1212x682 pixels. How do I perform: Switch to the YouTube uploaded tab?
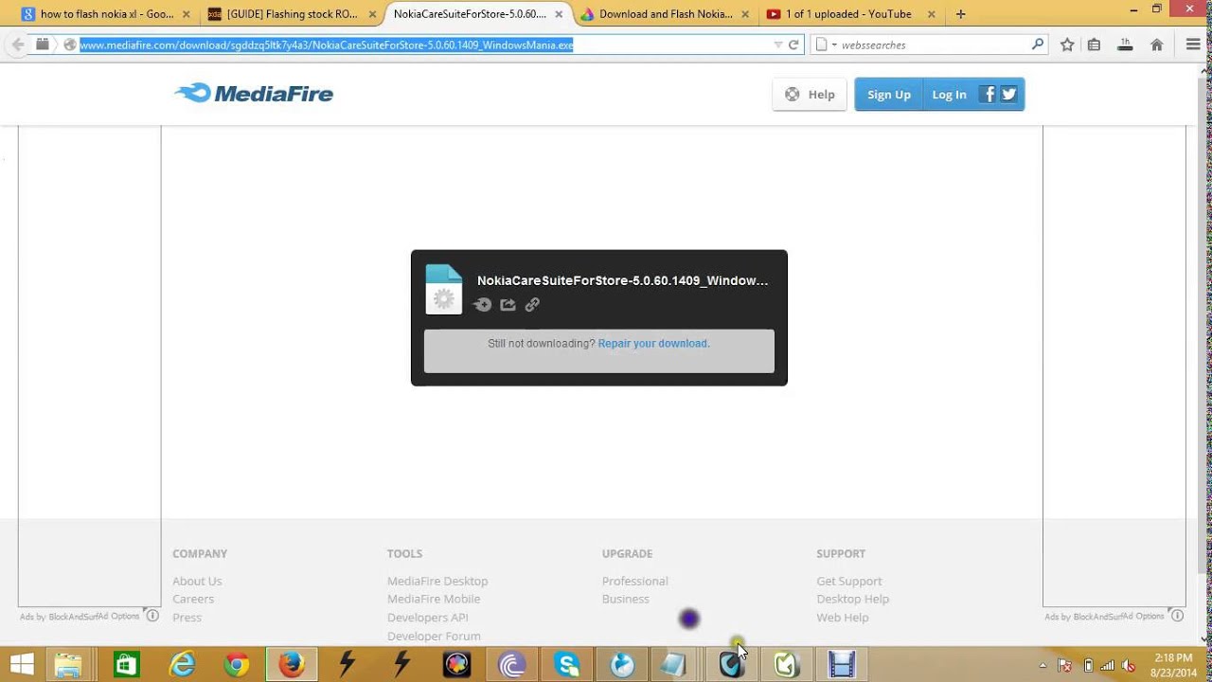848,14
